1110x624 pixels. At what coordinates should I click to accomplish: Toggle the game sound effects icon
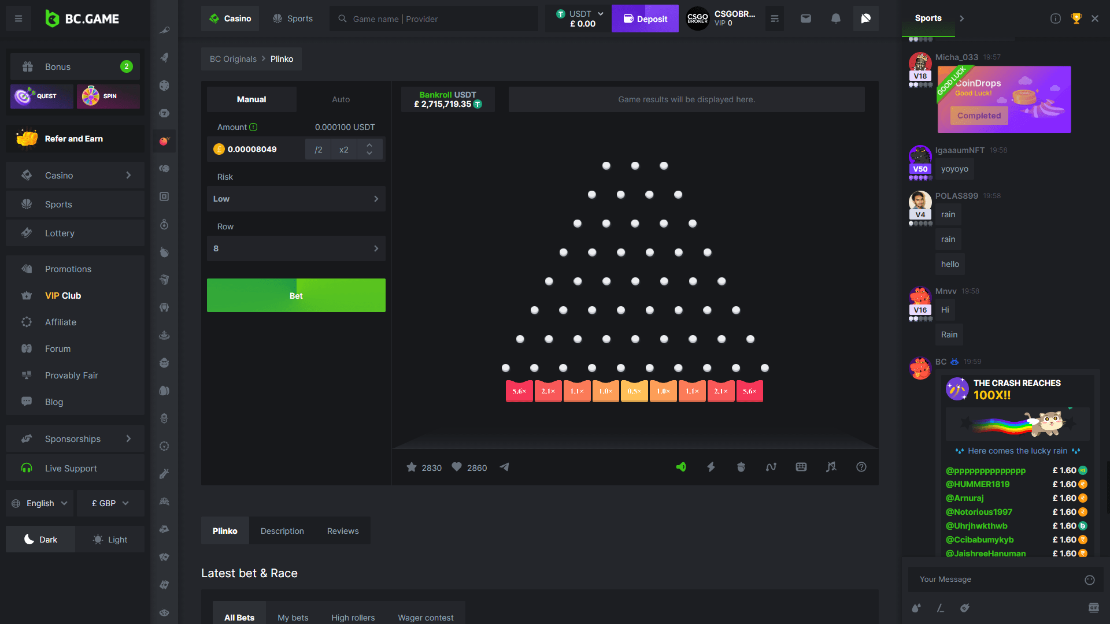(681, 467)
